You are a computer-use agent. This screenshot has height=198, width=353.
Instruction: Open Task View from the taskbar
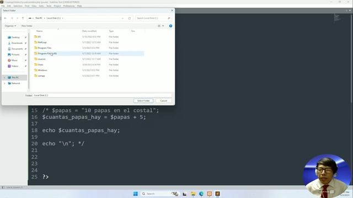pyautogui.click(x=185, y=194)
